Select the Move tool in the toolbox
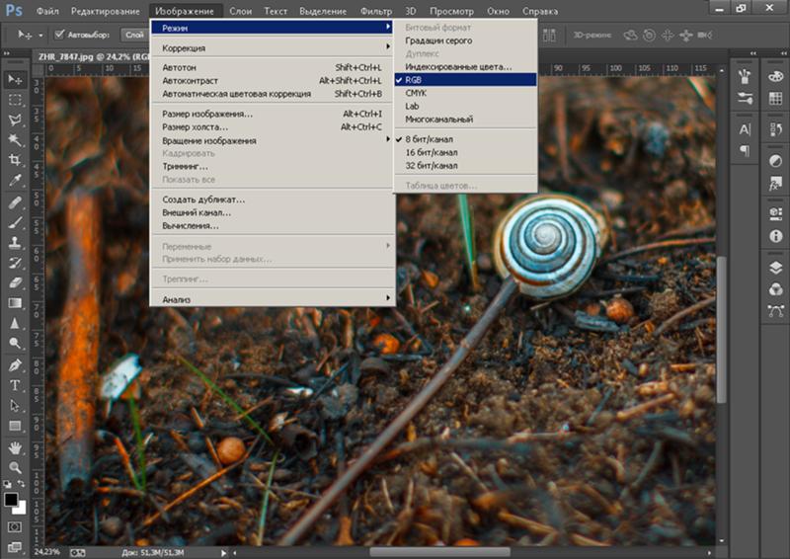 tap(15, 80)
